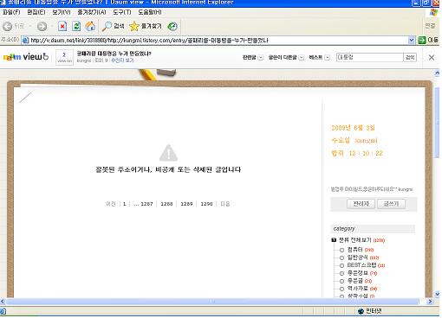Open the 추천자 보기 link
The width and height of the screenshot is (442, 318).
coord(122,60)
